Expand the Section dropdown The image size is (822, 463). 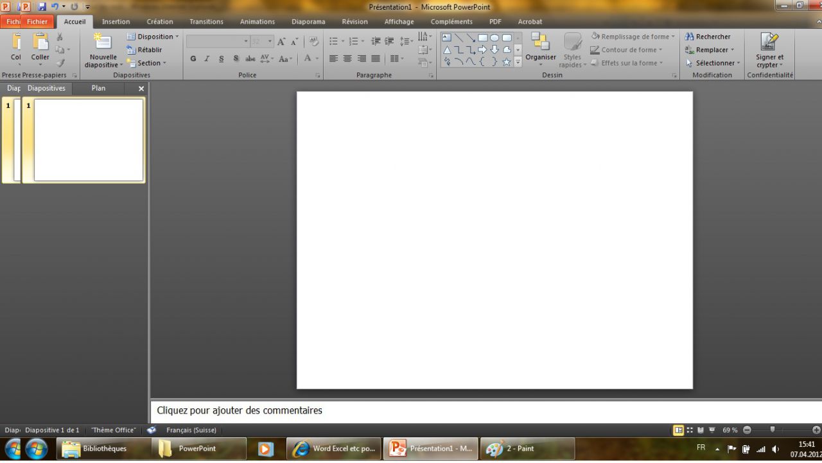(150, 63)
